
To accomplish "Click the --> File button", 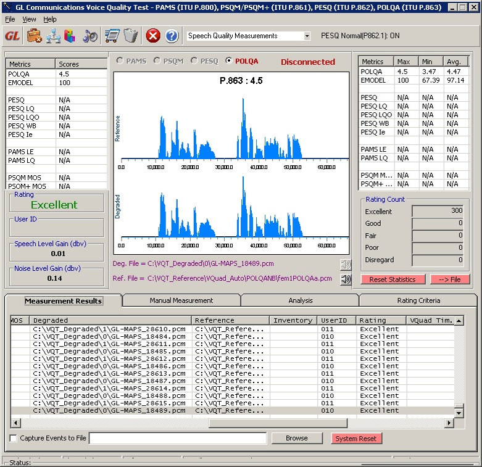I will [x=450, y=279].
